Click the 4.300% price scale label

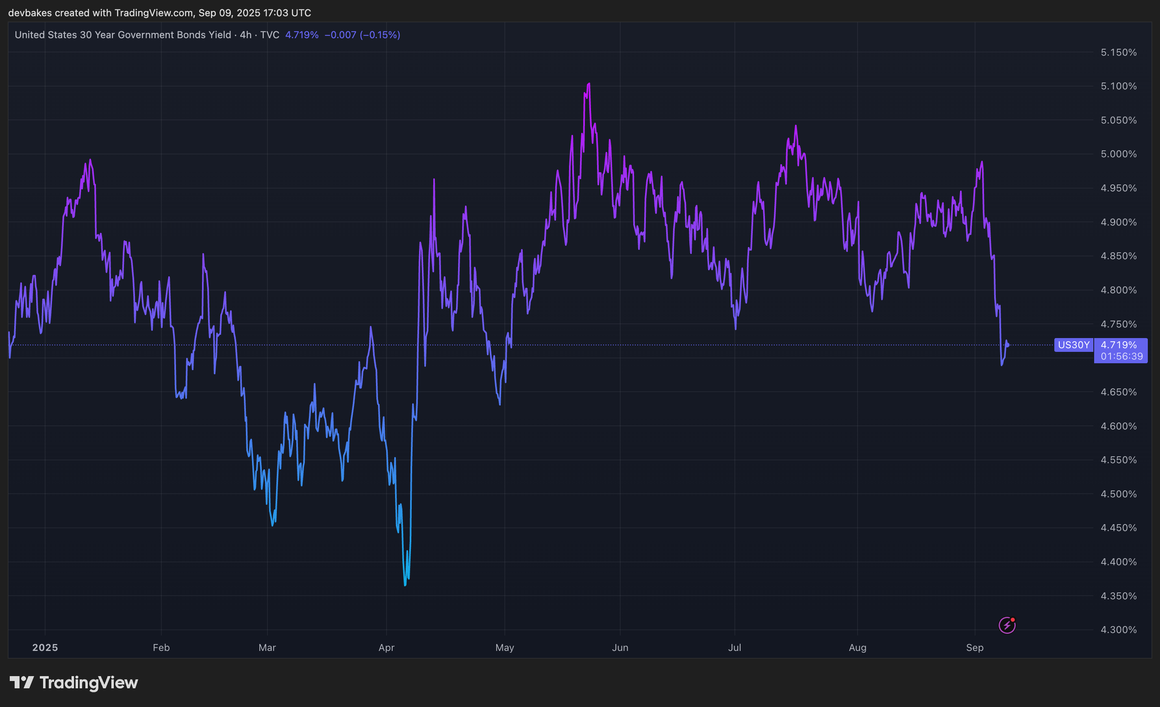pos(1119,629)
